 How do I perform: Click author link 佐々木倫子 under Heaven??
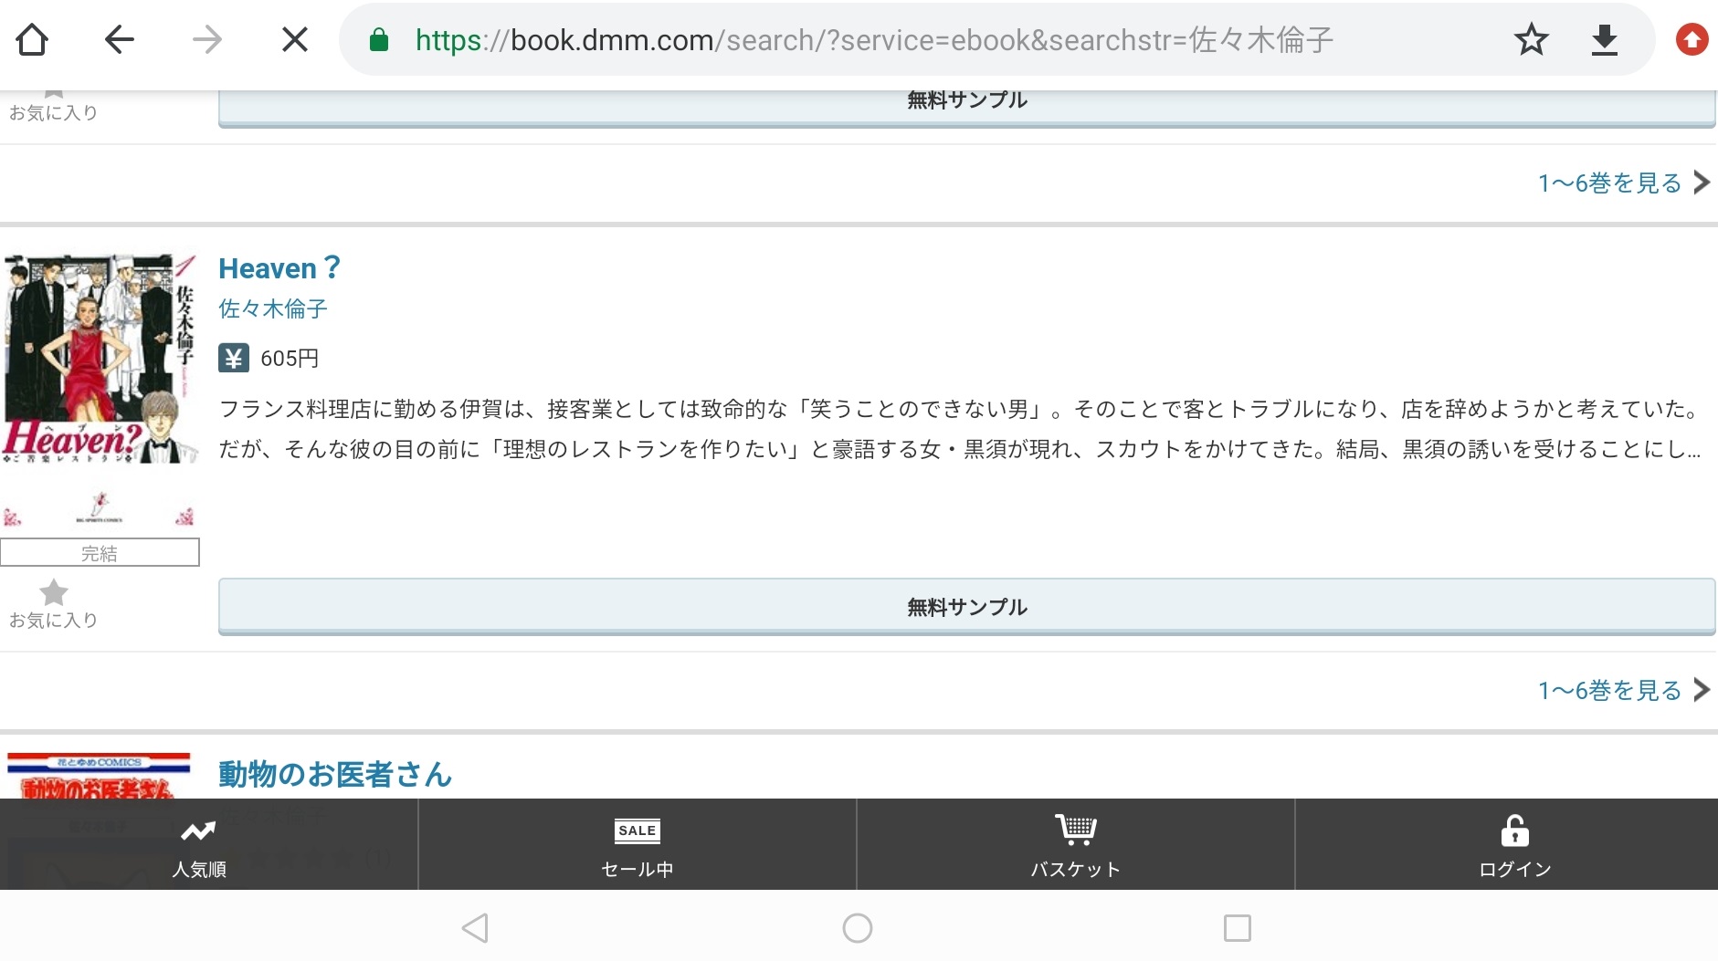point(272,309)
